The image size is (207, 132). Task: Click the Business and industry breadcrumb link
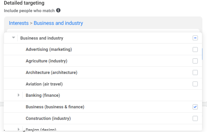coord(58,23)
